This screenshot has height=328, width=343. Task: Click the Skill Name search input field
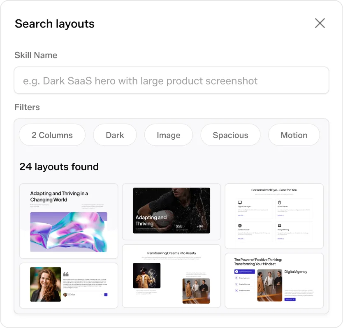tap(171, 80)
